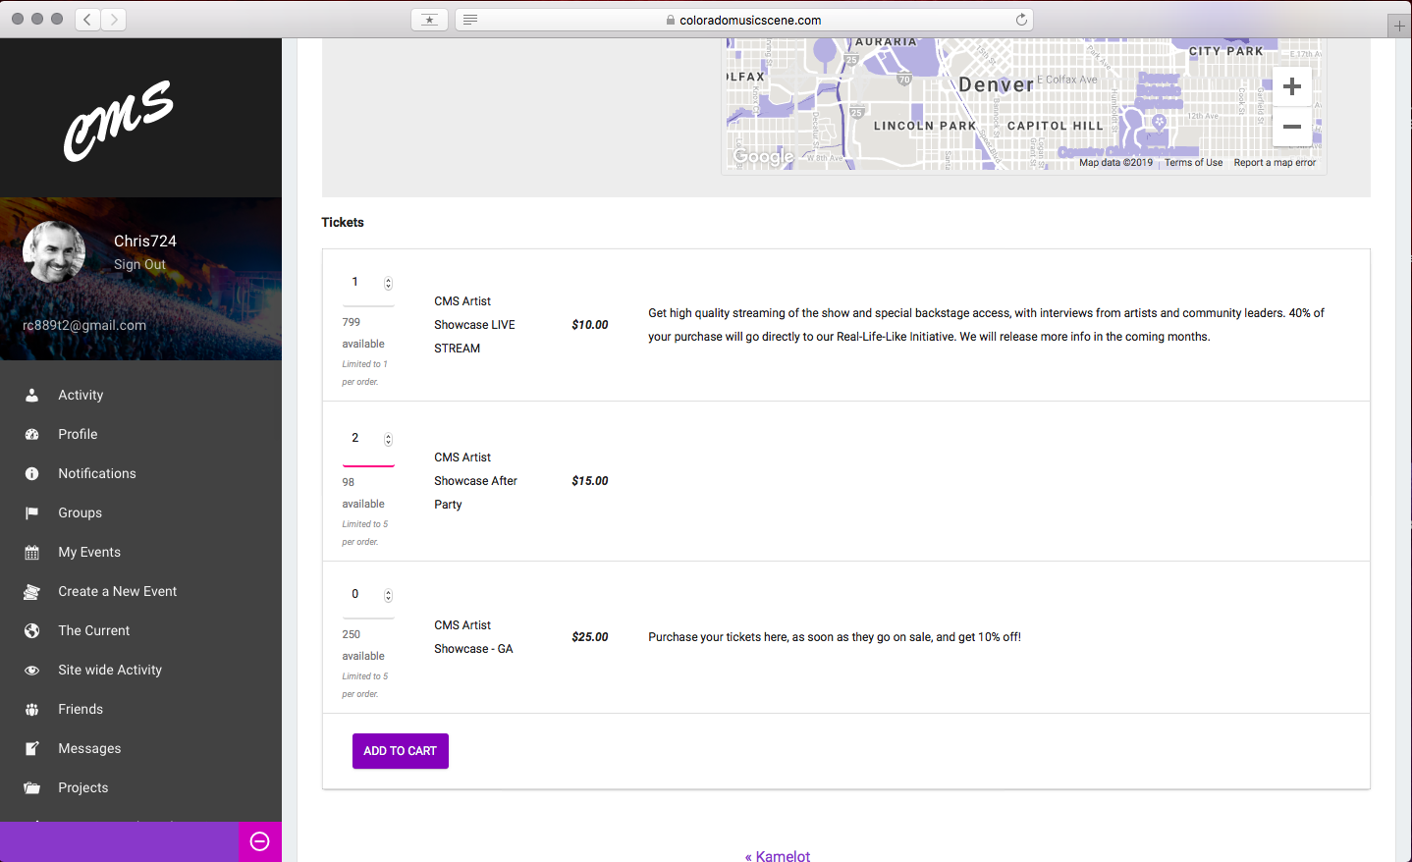The width and height of the screenshot is (1412, 862).
Task: Click quantity stepper for After Party ticket
Action: pos(388,440)
